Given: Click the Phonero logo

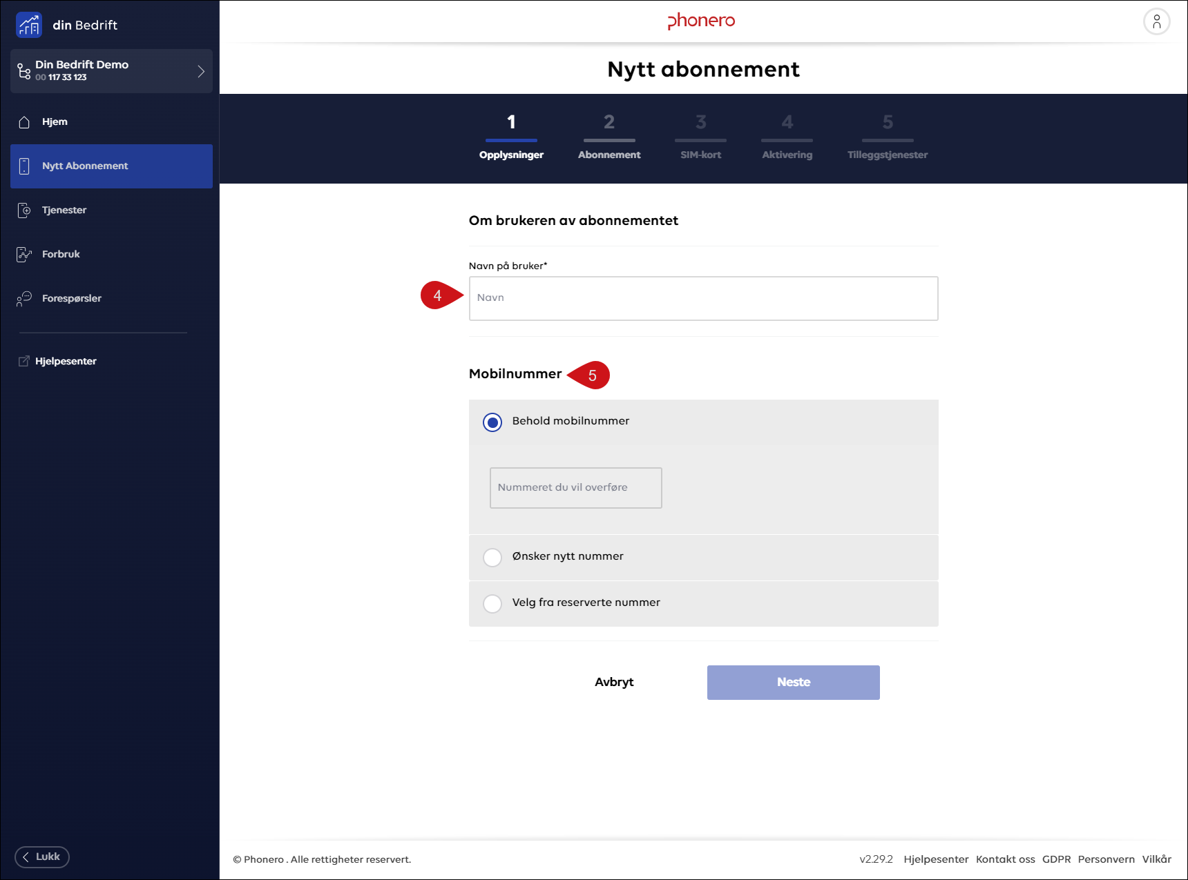Looking at the screenshot, I should (x=701, y=21).
